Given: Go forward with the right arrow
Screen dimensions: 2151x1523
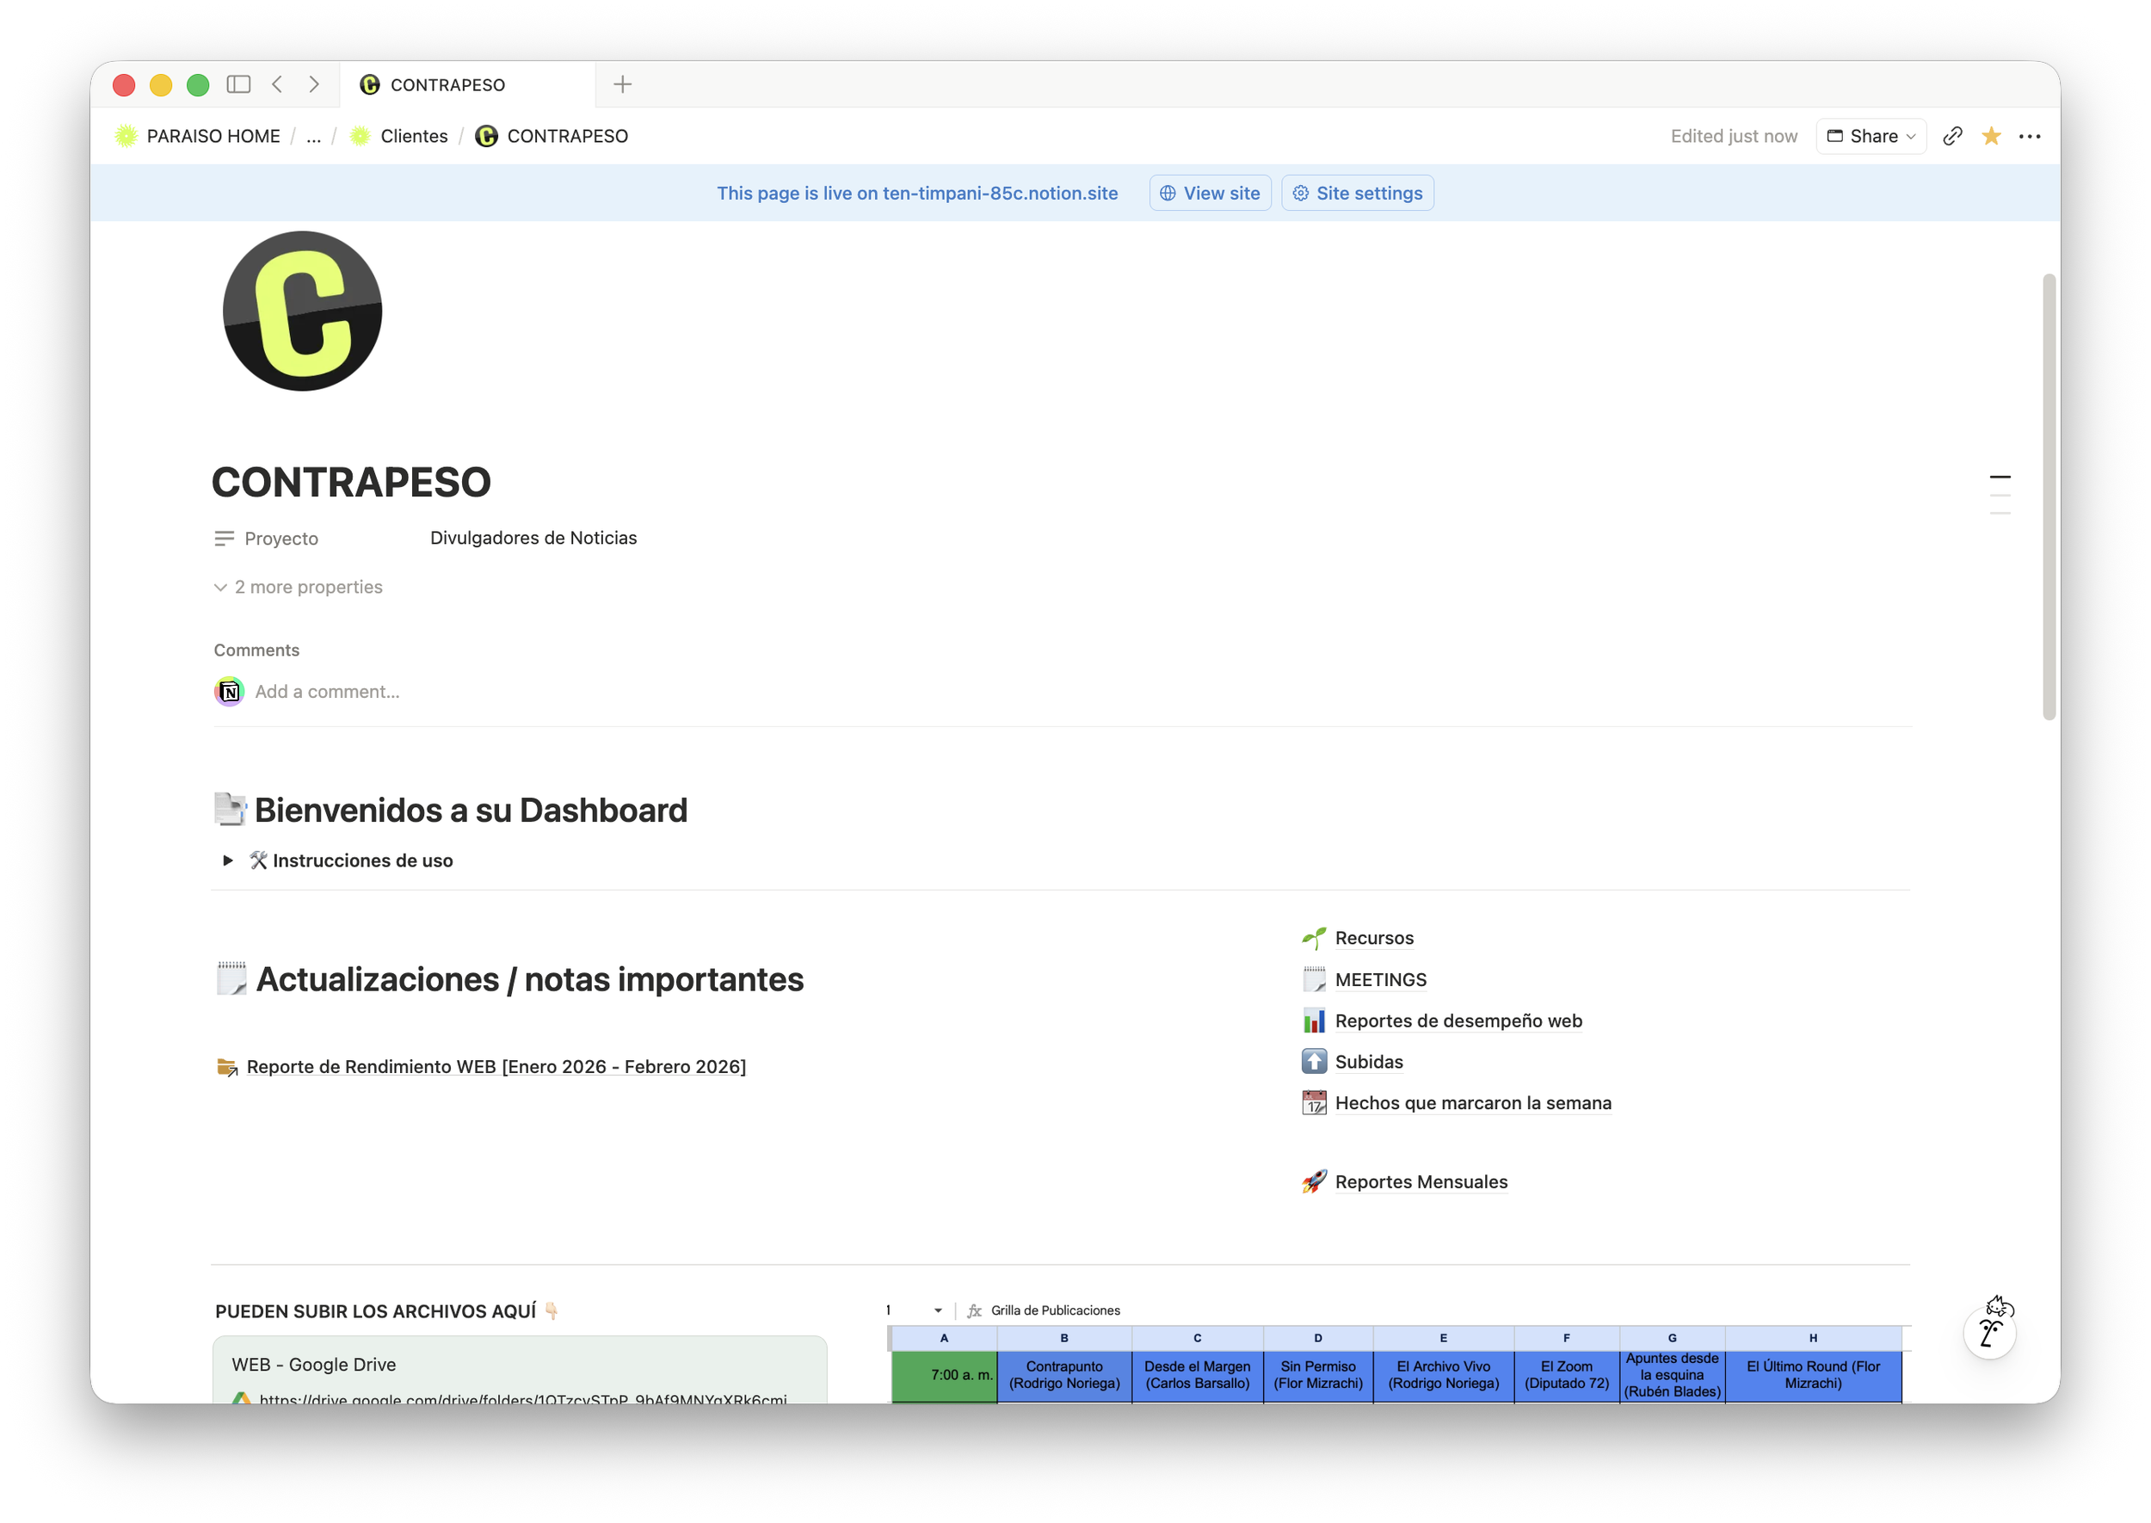Looking at the screenshot, I should click(x=314, y=84).
